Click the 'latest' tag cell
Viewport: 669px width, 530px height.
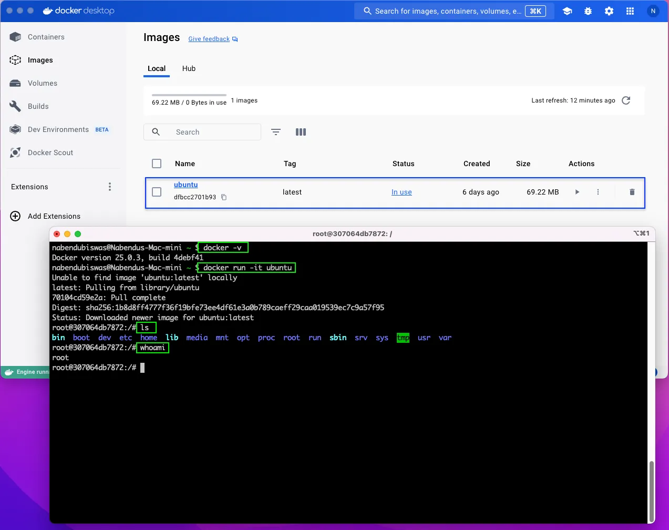click(292, 192)
